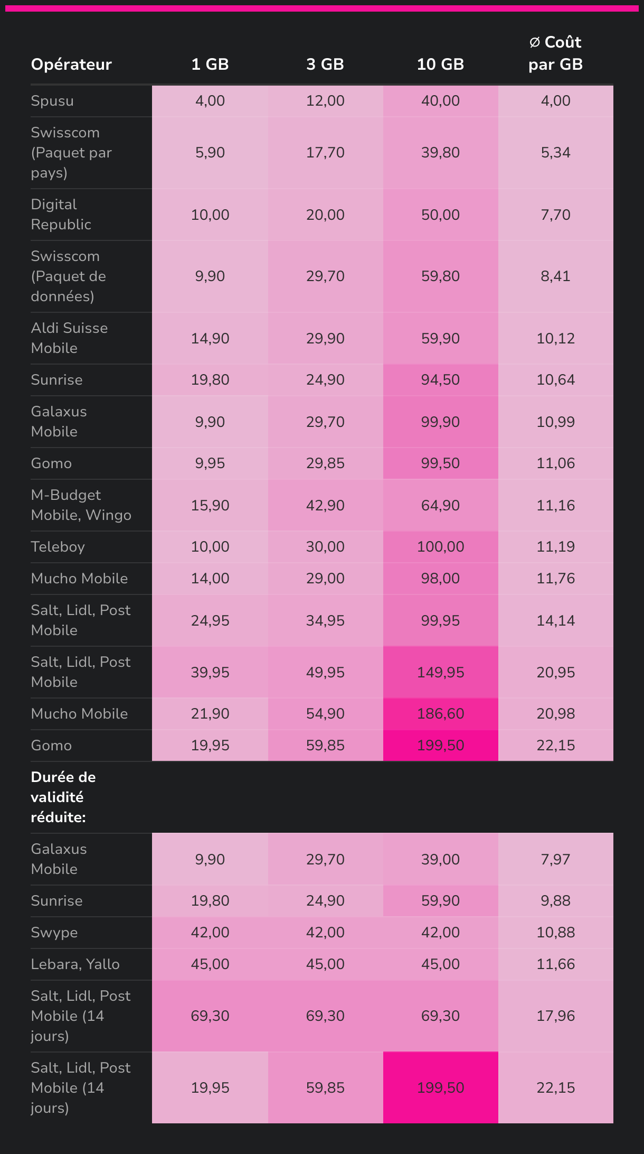Click the 7,97 average cost cell
Screen dimensions: 644x1154
tap(555, 860)
